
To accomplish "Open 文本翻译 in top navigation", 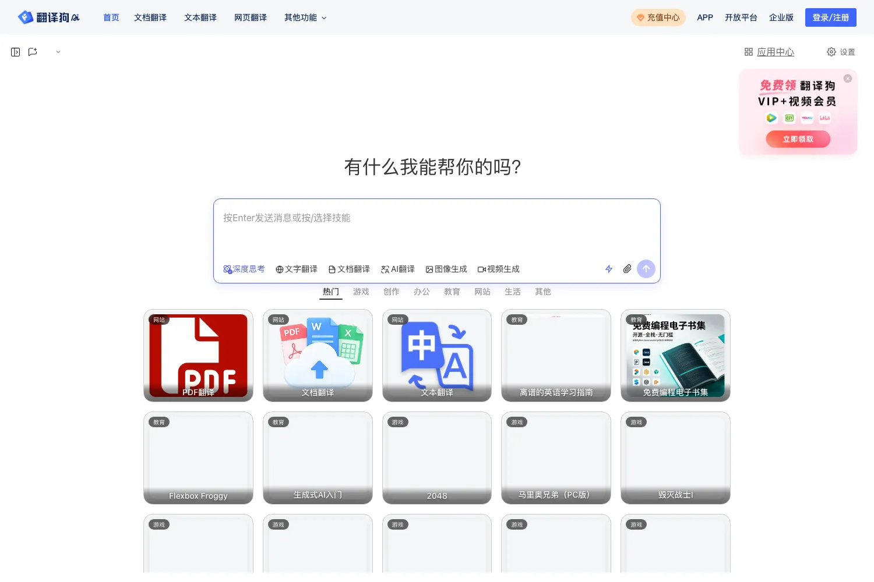I will [200, 17].
